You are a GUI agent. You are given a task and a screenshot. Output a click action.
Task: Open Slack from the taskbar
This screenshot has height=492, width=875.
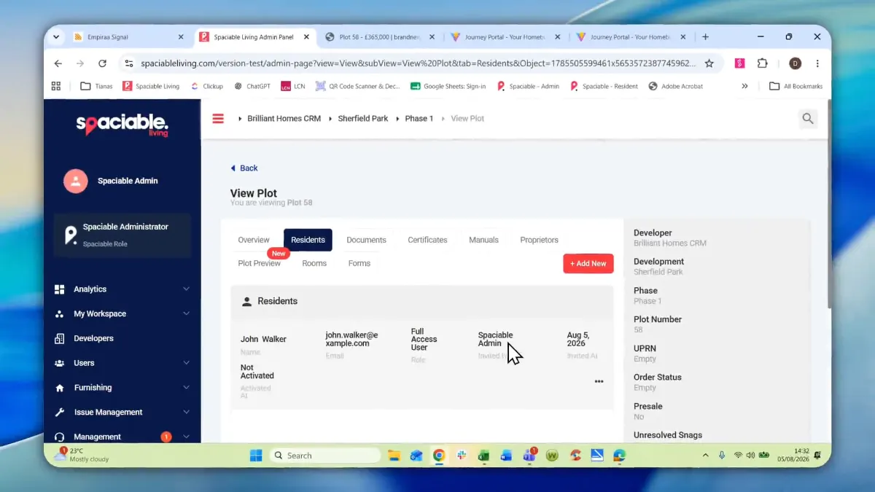(x=461, y=456)
